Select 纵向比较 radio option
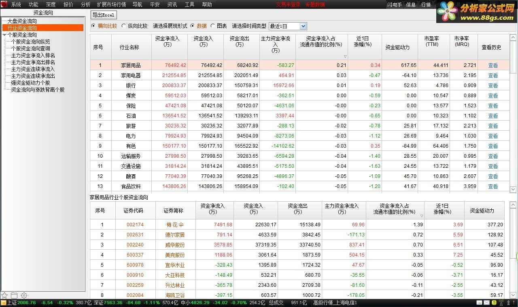This screenshot has height=307, width=518. tap(124, 26)
